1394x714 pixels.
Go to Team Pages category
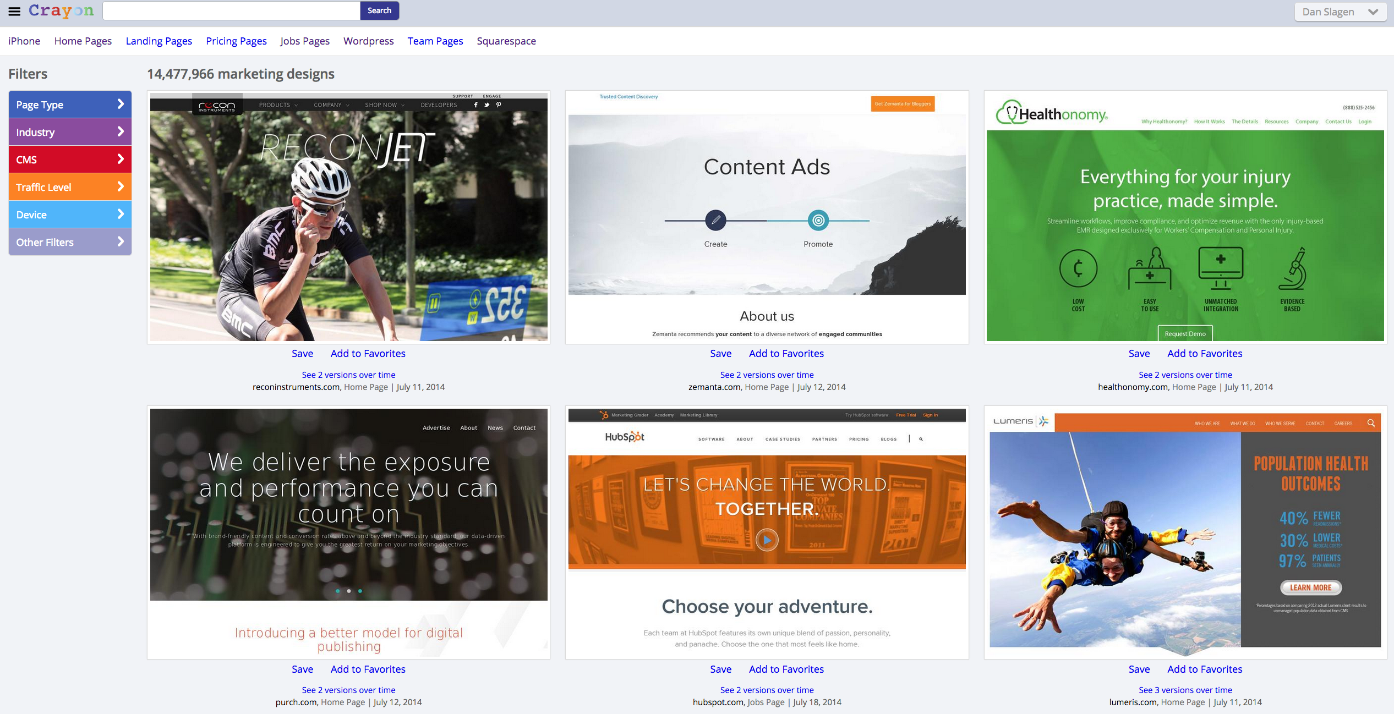pos(435,41)
